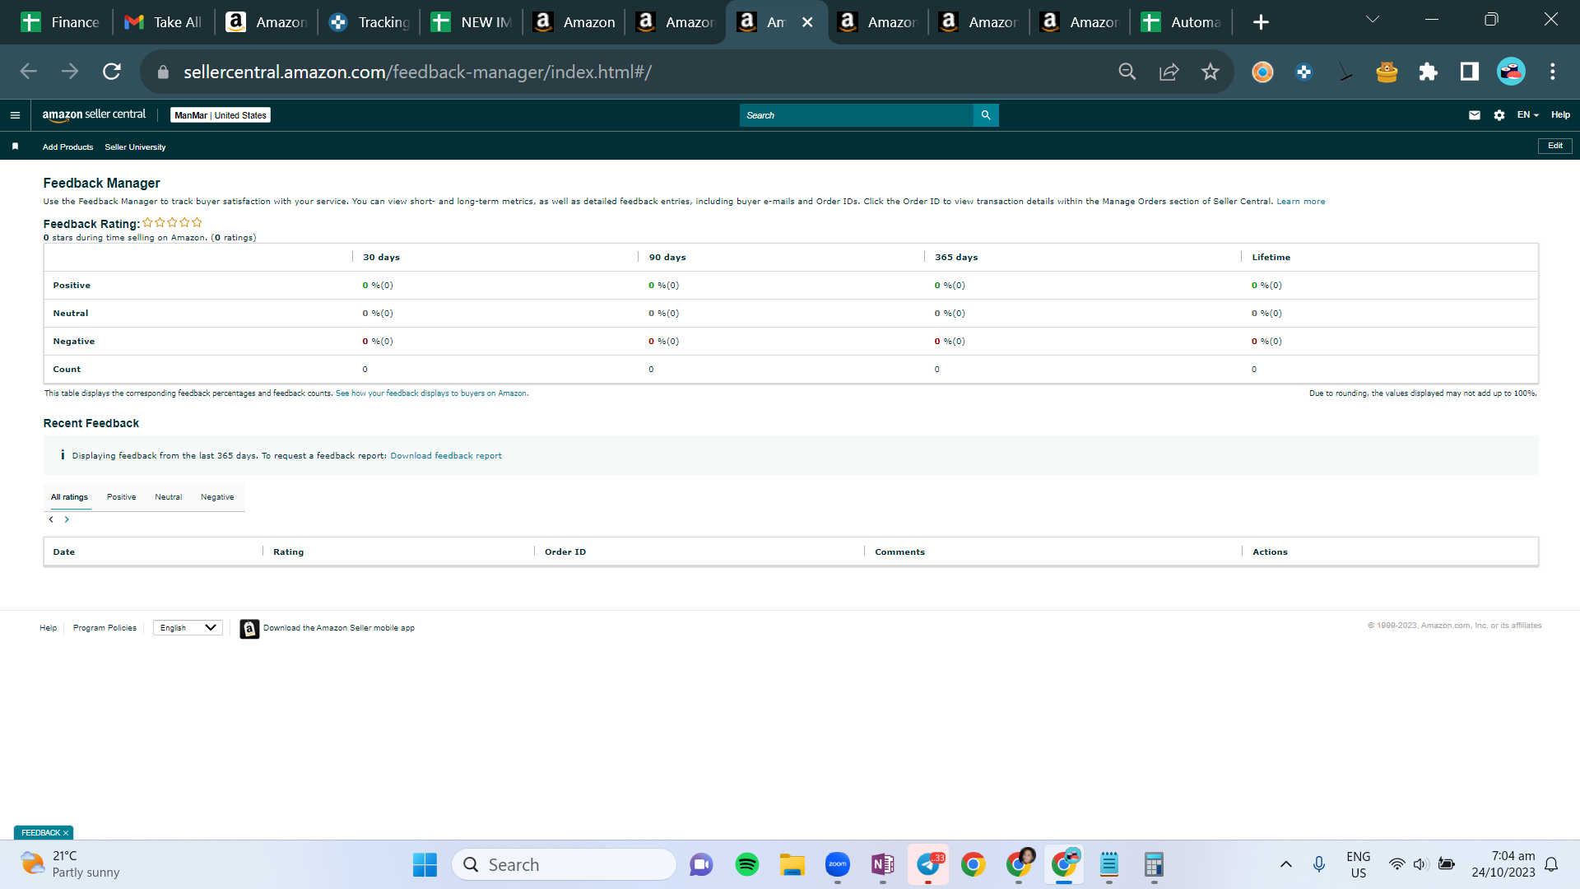
Task: Switch to the Positive feedback tab
Action: 121,497
